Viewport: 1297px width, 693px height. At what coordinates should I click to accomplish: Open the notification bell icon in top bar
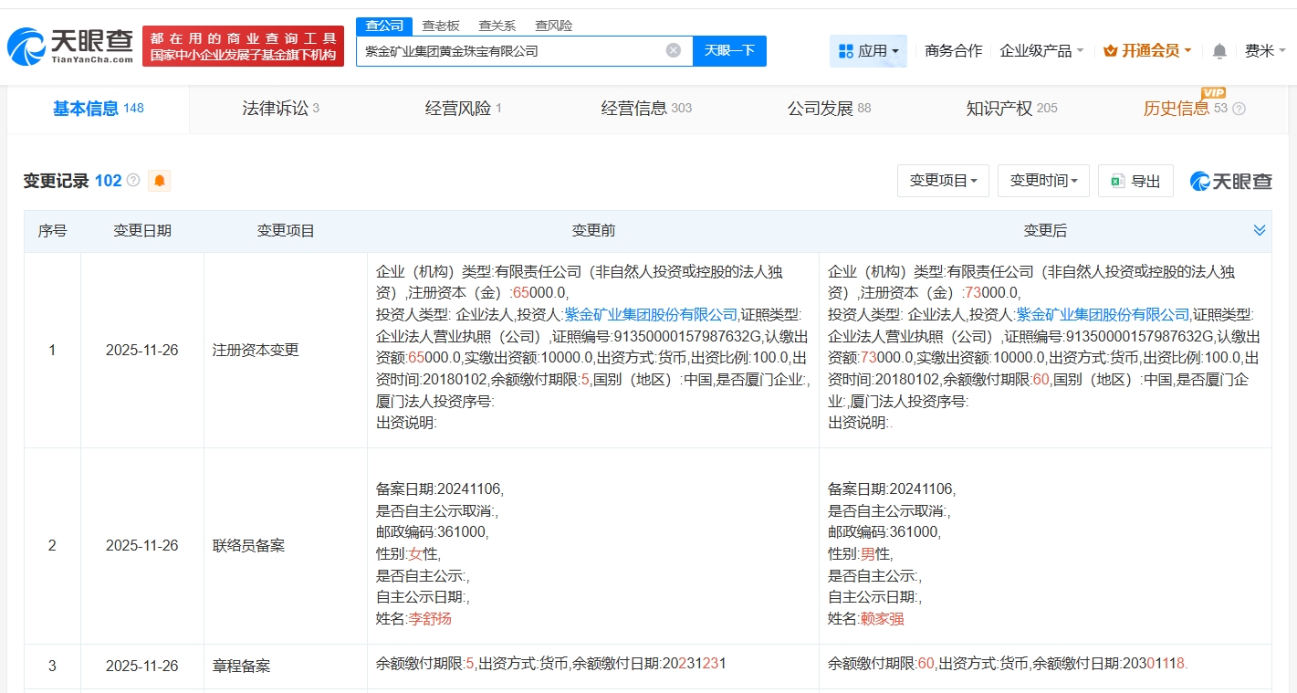[1218, 51]
